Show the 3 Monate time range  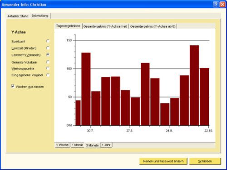click(x=92, y=146)
